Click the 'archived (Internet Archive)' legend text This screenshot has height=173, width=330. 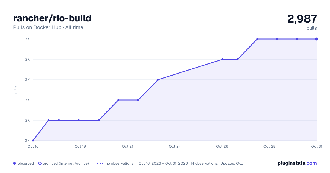(x=66, y=163)
